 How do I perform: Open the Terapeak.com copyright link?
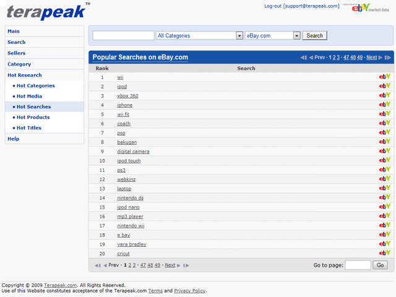click(x=61, y=285)
